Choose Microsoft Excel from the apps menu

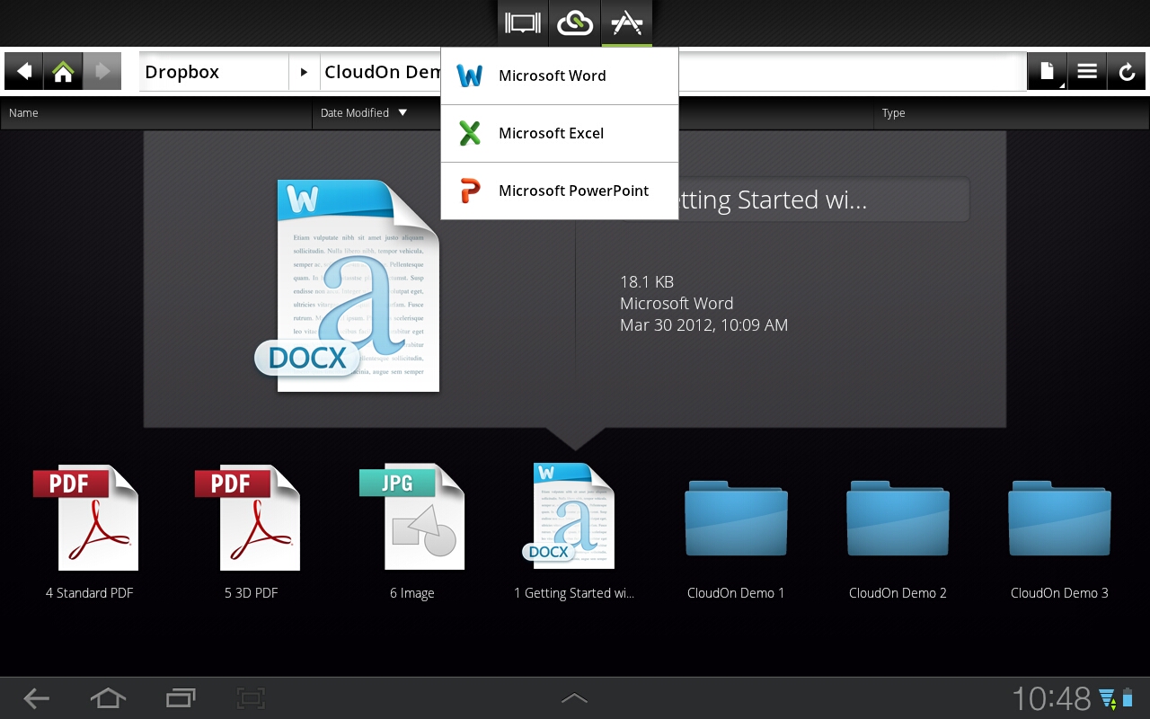(x=560, y=134)
